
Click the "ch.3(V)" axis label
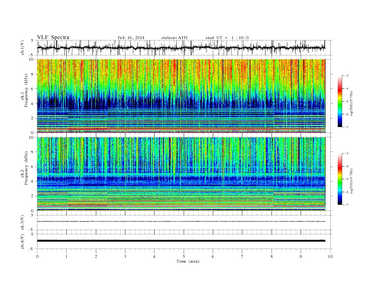click(23, 223)
